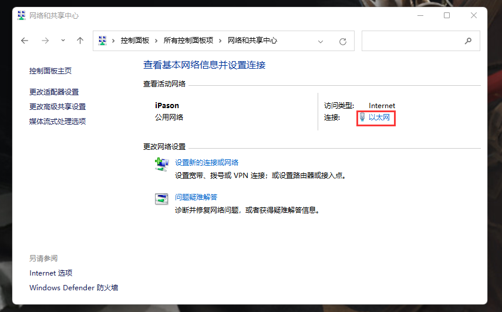This screenshot has height=312, width=502.
Task: Click the control panel icon in address bar
Action: (x=103, y=41)
